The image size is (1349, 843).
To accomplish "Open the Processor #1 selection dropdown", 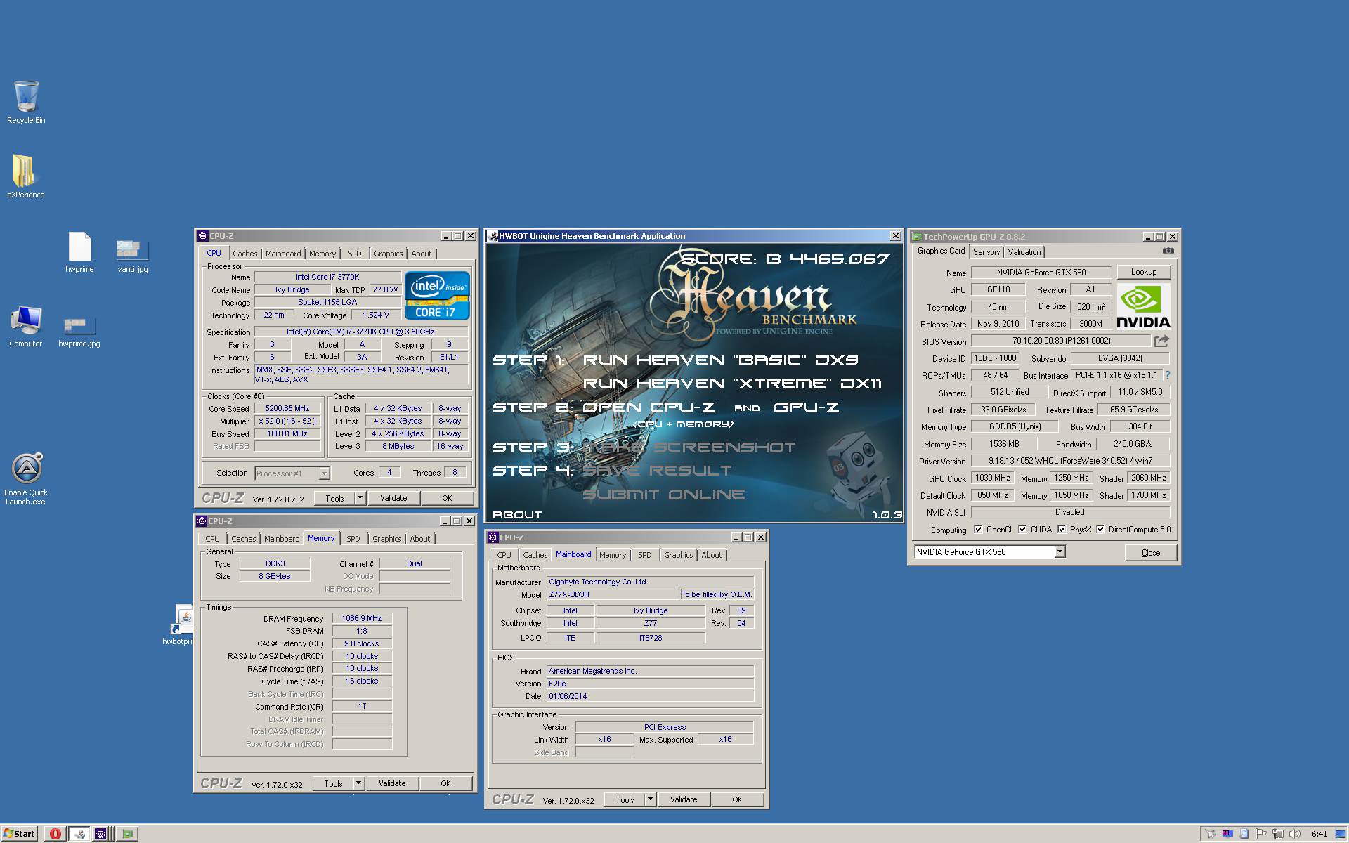I will point(324,473).
